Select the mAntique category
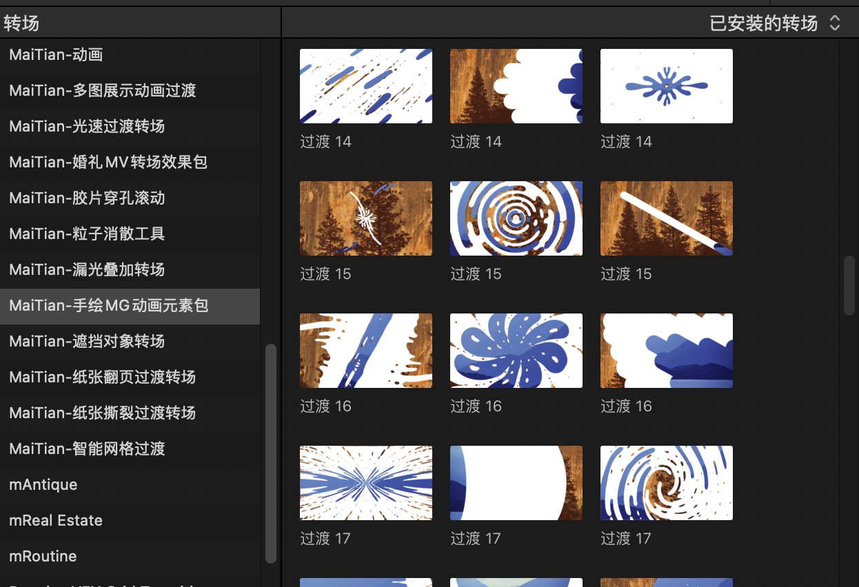 coord(130,484)
